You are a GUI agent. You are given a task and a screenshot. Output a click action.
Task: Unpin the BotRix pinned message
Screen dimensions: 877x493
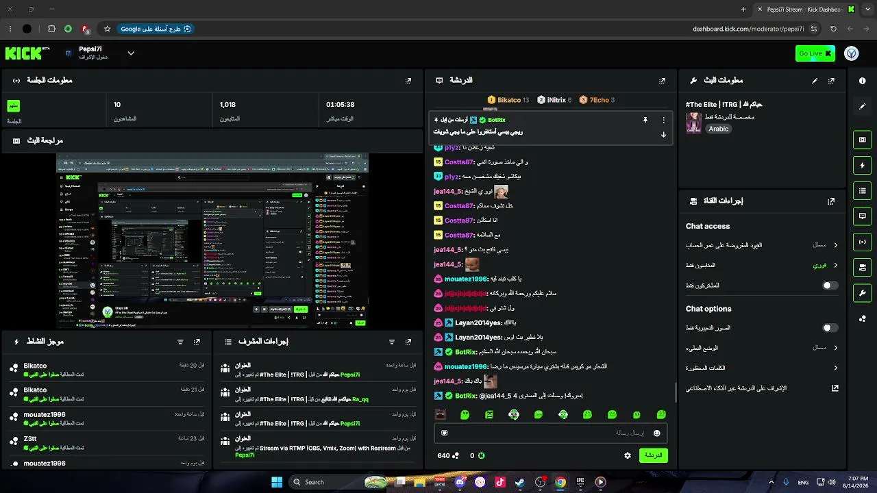coord(645,120)
